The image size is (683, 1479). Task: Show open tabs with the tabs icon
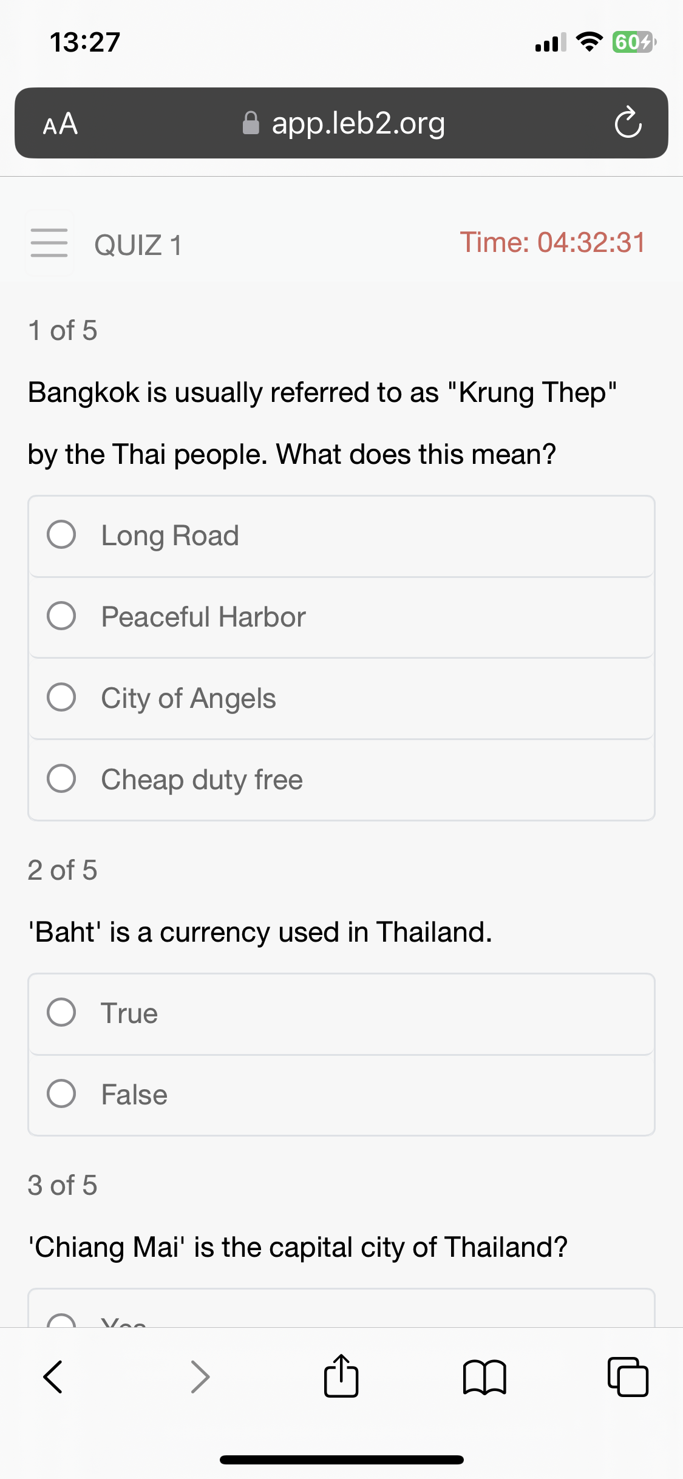coord(628,1376)
